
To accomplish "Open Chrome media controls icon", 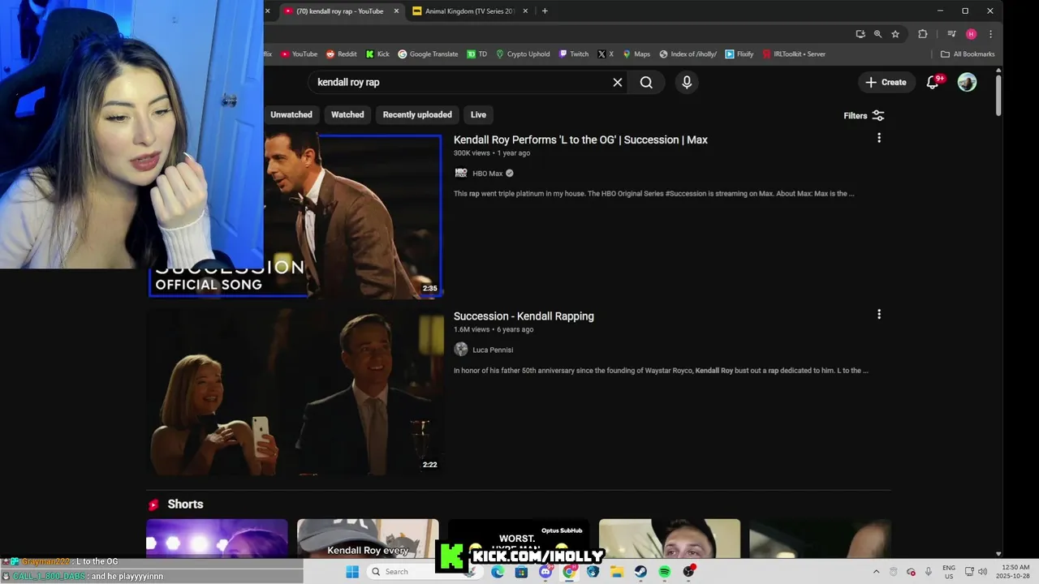I will (951, 34).
